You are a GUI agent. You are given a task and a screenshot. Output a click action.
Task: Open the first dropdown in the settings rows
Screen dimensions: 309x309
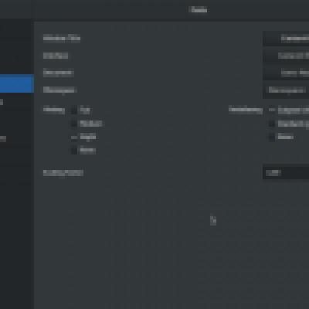tap(286, 39)
